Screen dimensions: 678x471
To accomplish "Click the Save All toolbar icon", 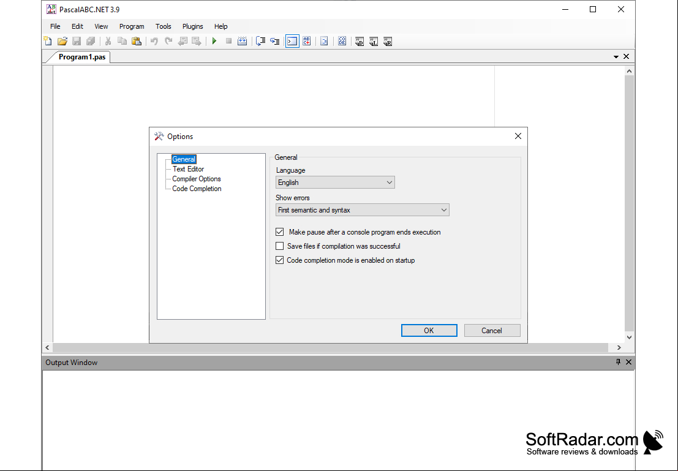I will (x=91, y=42).
